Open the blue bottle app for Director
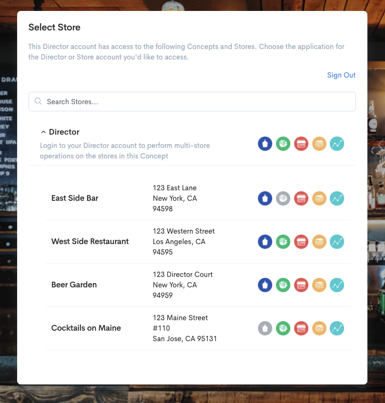Image resolution: width=385 pixels, height=403 pixels. pos(265,144)
